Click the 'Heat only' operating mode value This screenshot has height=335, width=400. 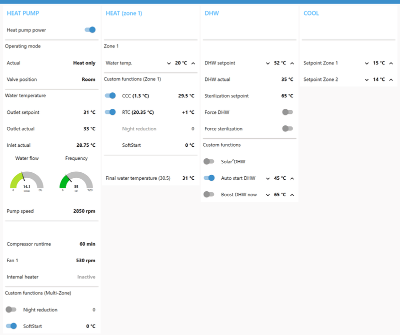[84, 63]
